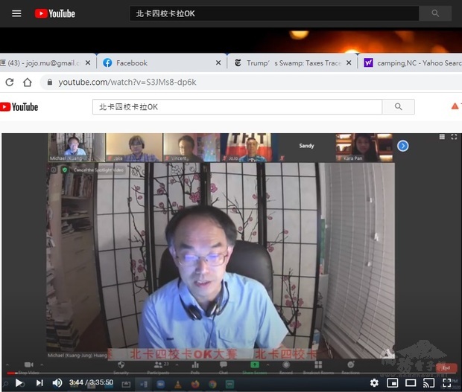Open the Zoom Chat panel
Image resolution: width=462 pixels, height=392 pixels.
224,367
